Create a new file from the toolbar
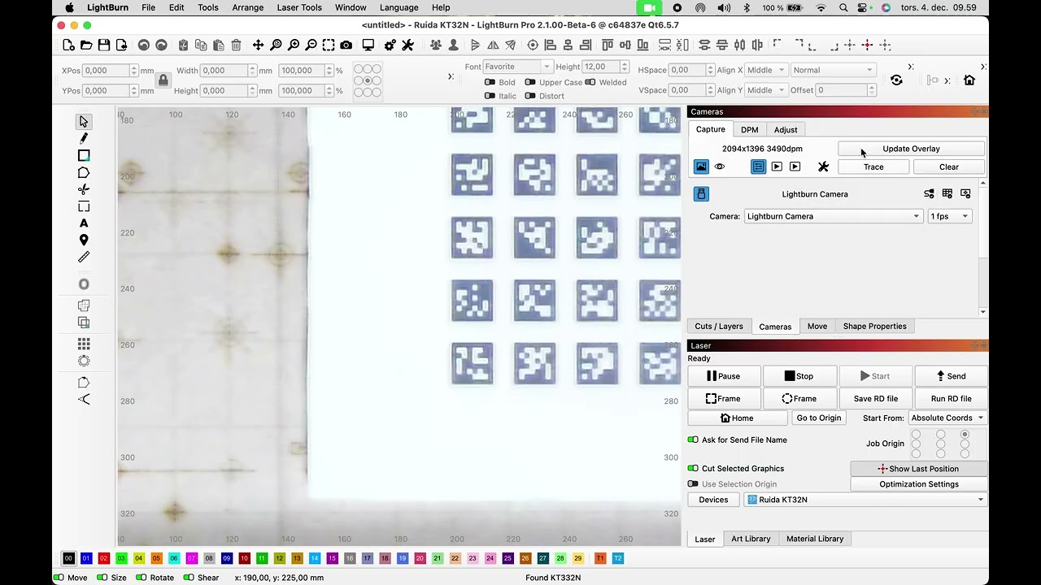The image size is (1041, 585). tap(68, 45)
